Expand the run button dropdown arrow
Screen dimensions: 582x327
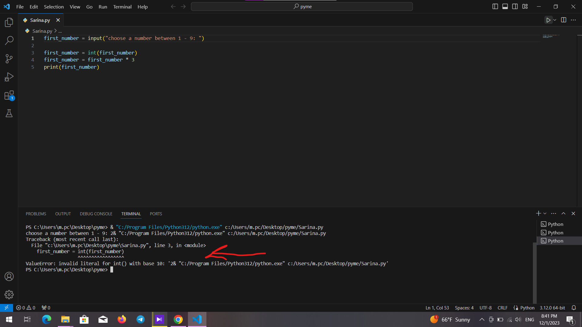(x=555, y=20)
